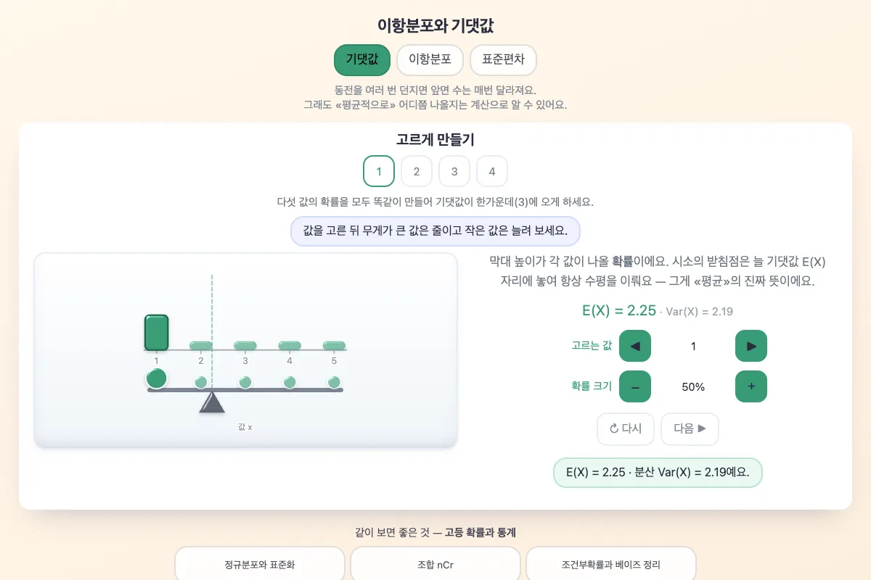Decrease 확률 크기 with the minus button
The height and width of the screenshot is (580, 871).
pos(635,386)
